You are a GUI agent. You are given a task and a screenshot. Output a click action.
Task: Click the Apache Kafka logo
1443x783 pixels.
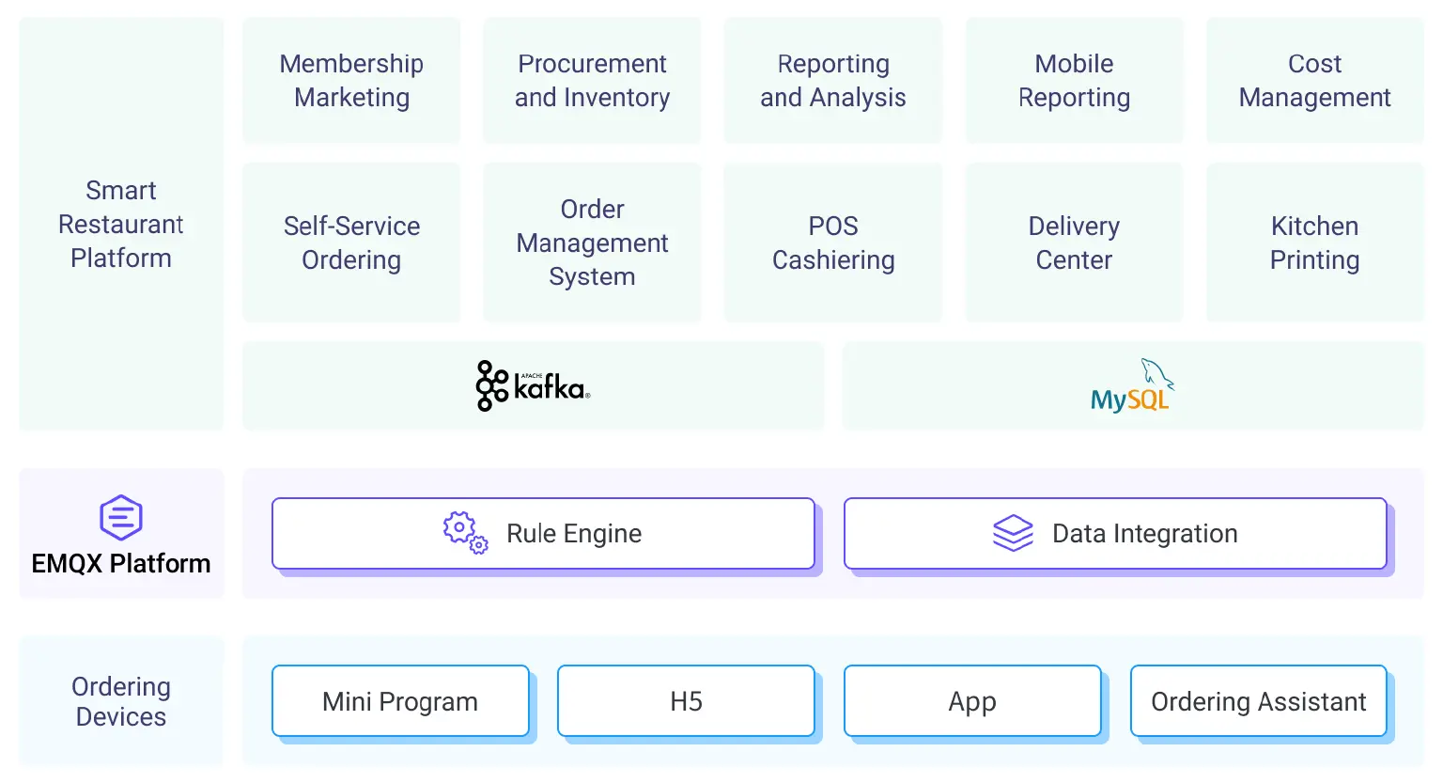pos(533,386)
